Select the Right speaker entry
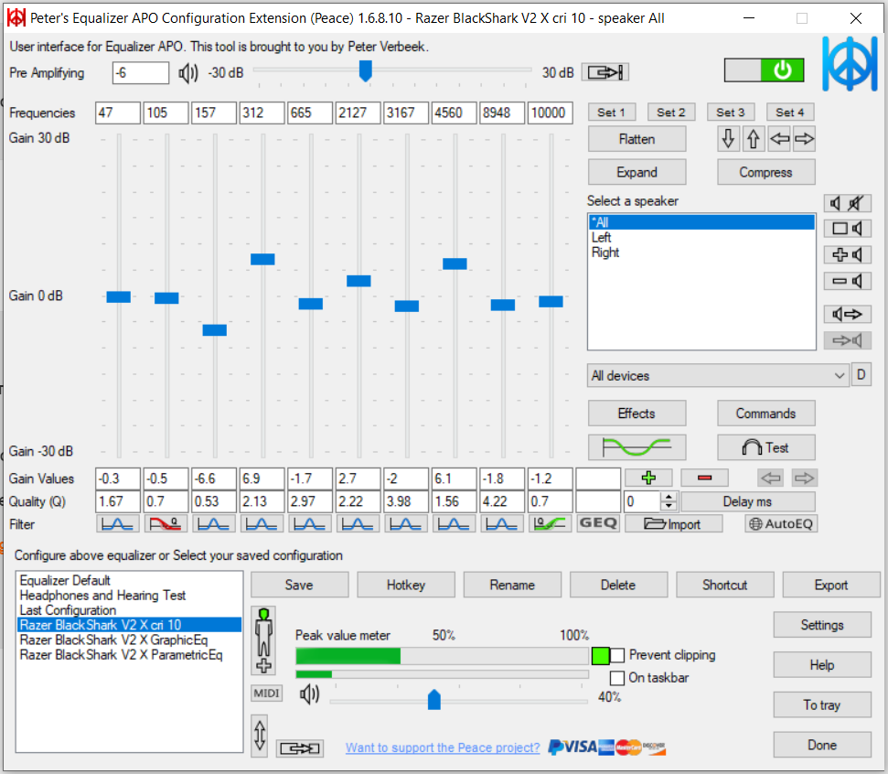 pyautogui.click(x=701, y=253)
